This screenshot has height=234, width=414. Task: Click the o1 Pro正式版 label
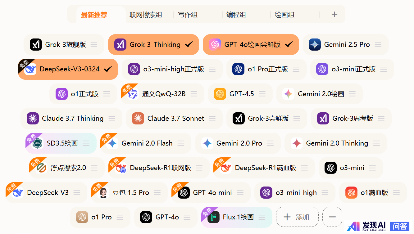pos(268,69)
